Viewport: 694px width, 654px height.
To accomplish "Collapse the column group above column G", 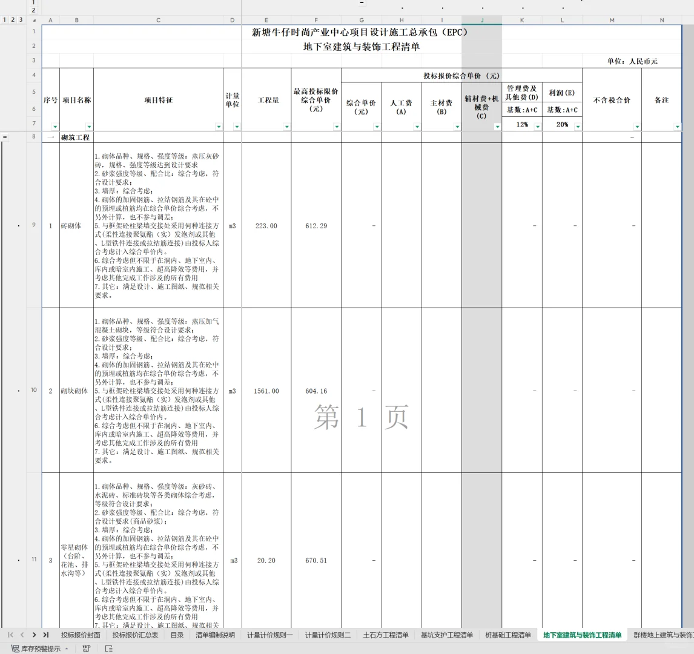I will click(x=362, y=2).
